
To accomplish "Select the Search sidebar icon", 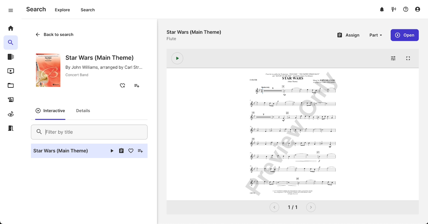I will coord(11,43).
